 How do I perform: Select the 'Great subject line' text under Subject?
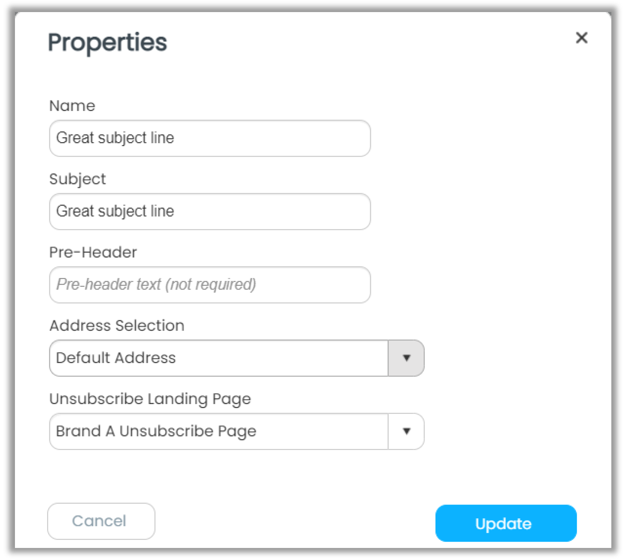click(115, 211)
